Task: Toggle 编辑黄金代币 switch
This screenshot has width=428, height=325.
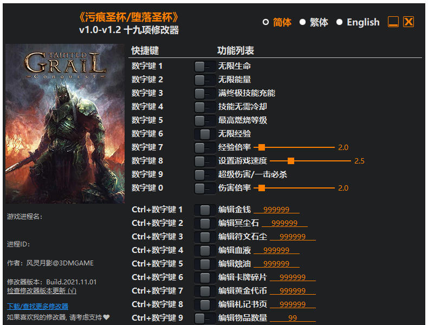Action: (205, 291)
